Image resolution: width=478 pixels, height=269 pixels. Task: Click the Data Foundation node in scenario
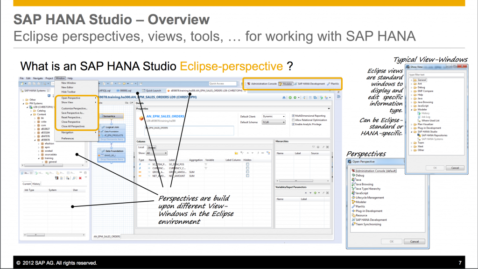coord(112,151)
